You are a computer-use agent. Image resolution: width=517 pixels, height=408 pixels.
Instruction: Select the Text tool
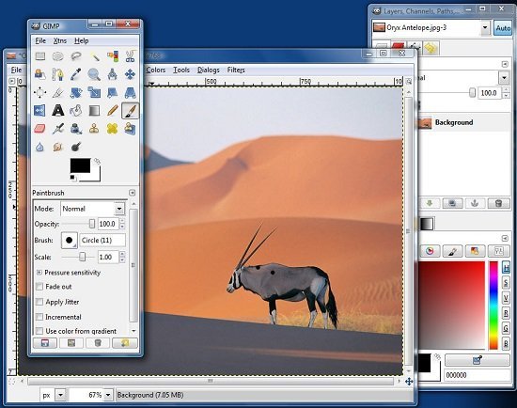pyautogui.click(x=58, y=110)
